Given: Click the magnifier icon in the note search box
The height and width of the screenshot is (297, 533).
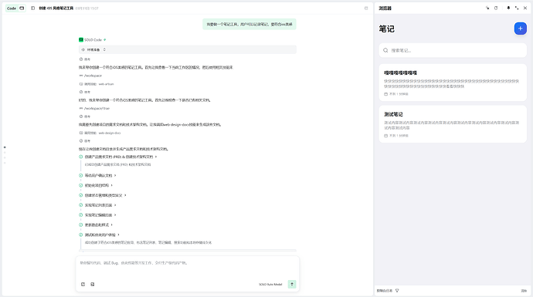Looking at the screenshot, I should click(385, 50).
